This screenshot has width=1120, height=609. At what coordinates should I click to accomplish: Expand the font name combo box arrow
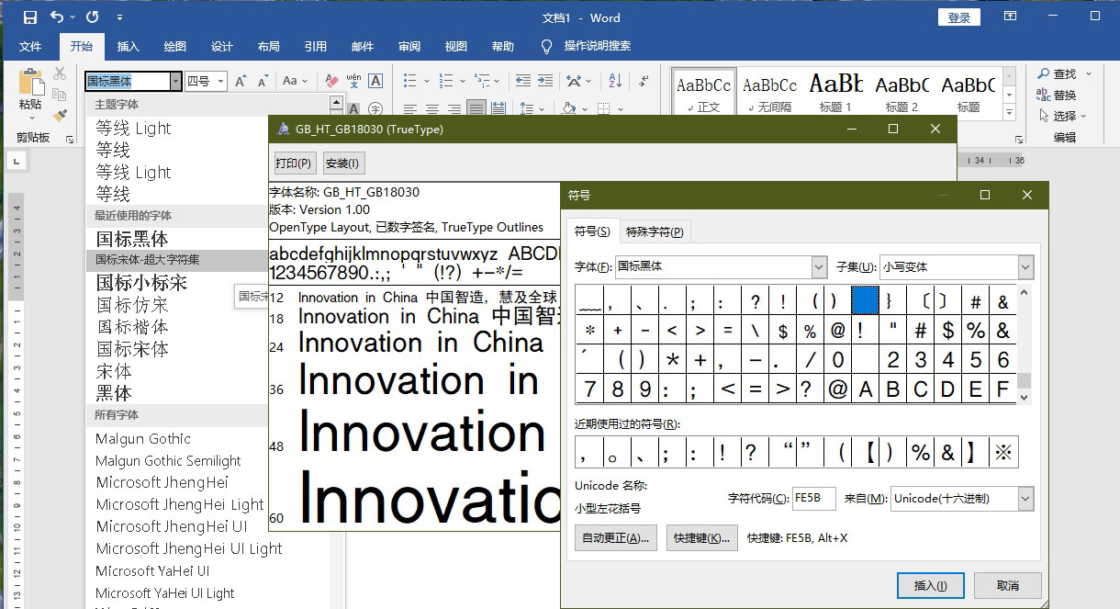pyautogui.click(x=175, y=82)
